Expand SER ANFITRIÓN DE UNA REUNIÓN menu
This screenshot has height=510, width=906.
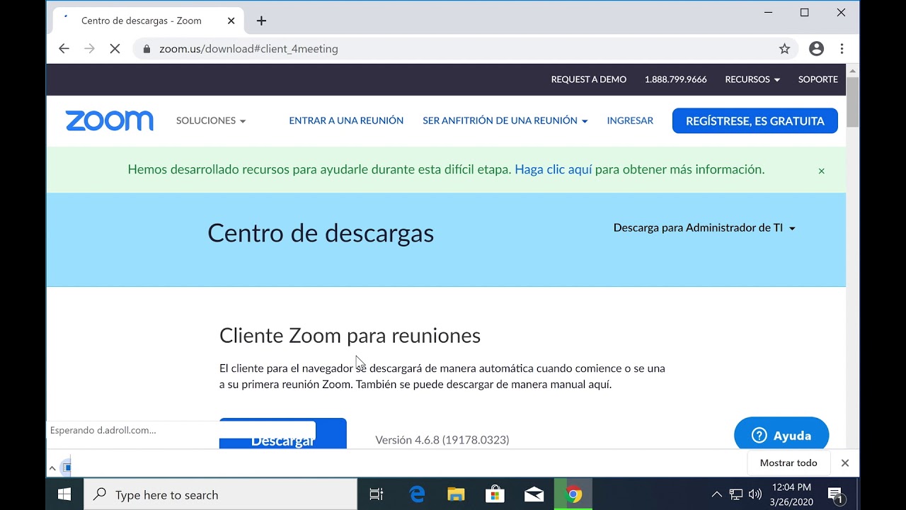(505, 121)
